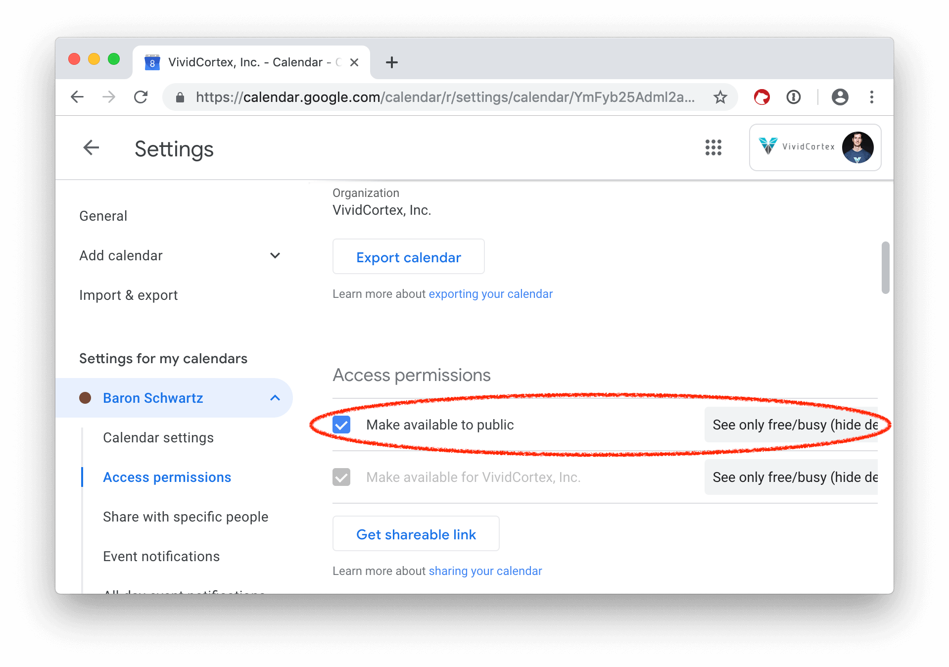Uncheck Make available to public
This screenshot has height=667, width=949.
341,425
